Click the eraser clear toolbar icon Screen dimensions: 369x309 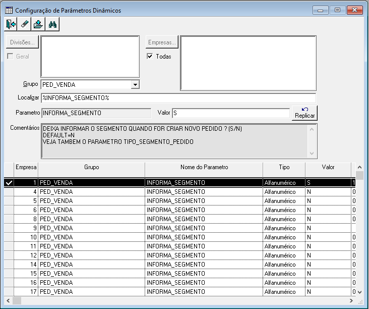(x=25, y=24)
